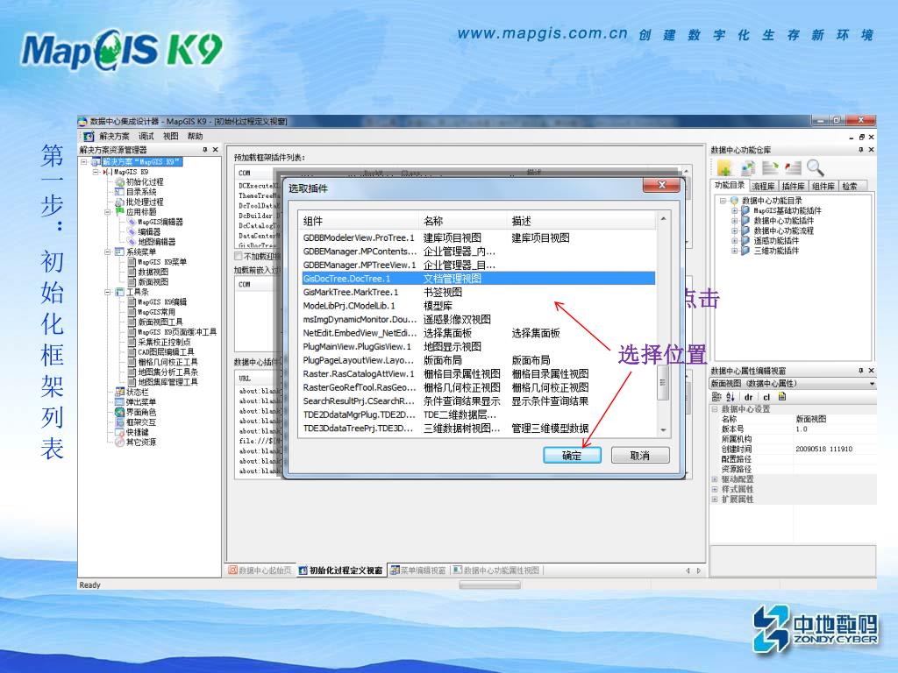Image resolution: width=898 pixels, height=673 pixels.
Task: Click the 状态栏 tree icon
Action: [x=119, y=392]
